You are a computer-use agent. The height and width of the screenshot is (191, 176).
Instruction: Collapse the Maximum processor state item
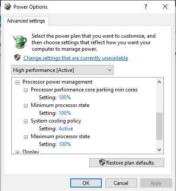point(26,137)
